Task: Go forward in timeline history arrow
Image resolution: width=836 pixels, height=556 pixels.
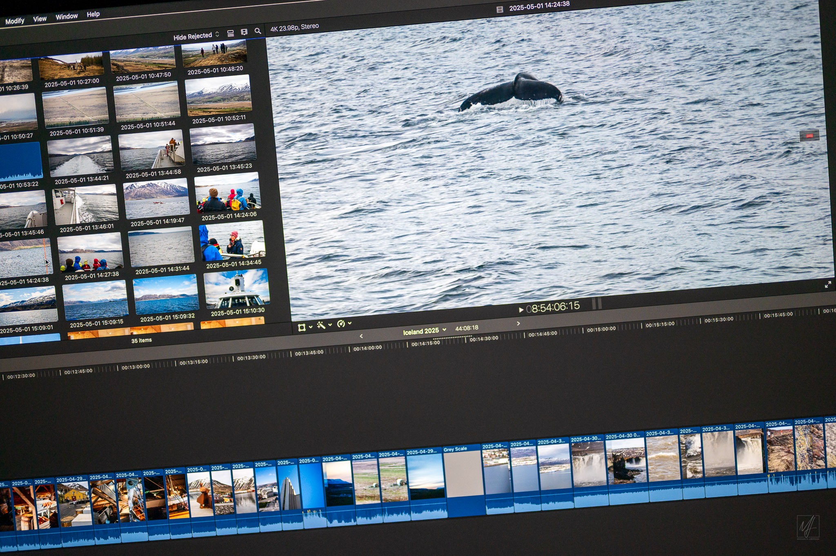Action: 518,323
